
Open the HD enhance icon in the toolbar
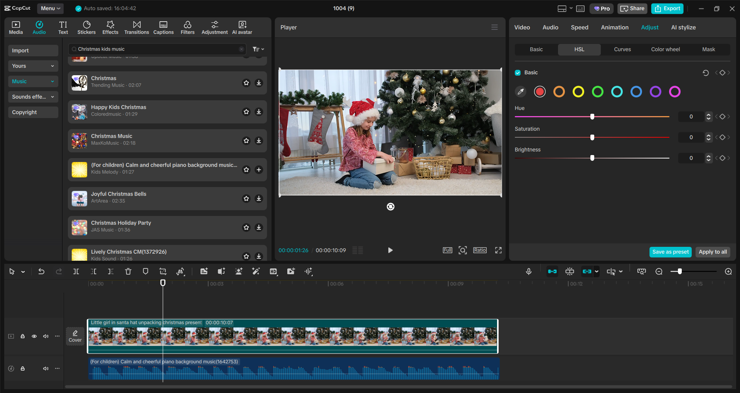[x=273, y=271]
